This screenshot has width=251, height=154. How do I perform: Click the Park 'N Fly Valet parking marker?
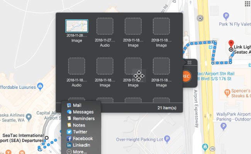[226, 16]
